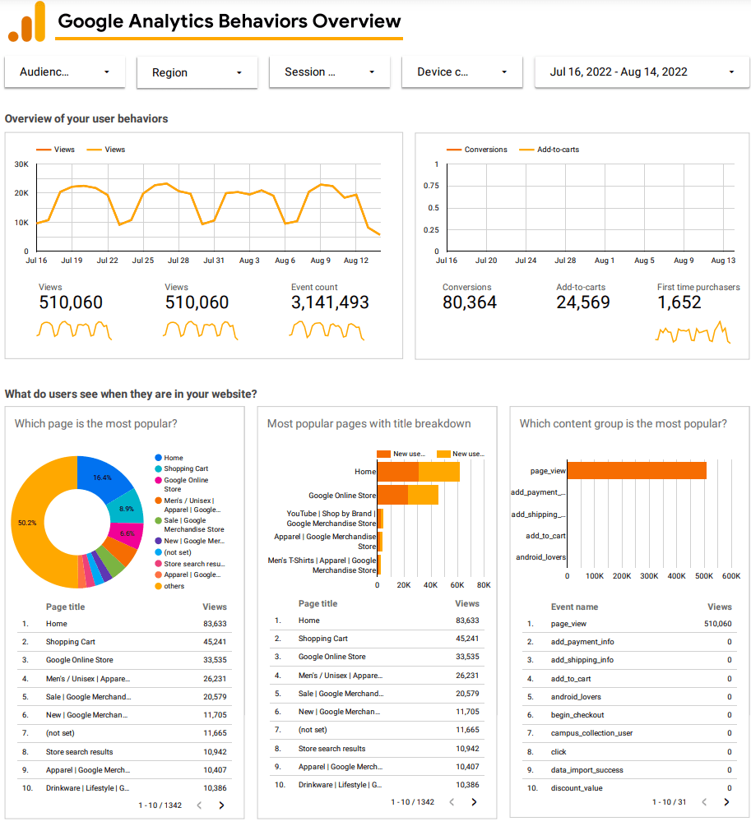Go to next page in Page title table
This screenshot has width=751, height=826.
pos(221,805)
